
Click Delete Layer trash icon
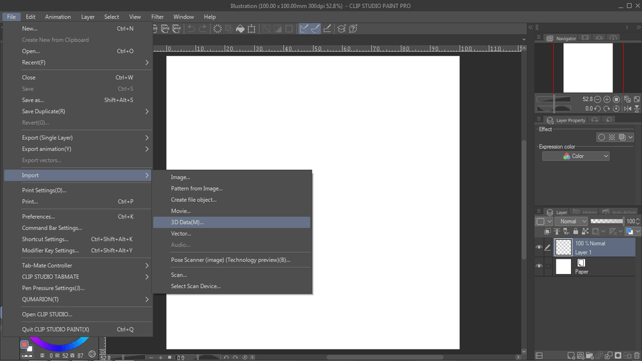(x=637, y=355)
